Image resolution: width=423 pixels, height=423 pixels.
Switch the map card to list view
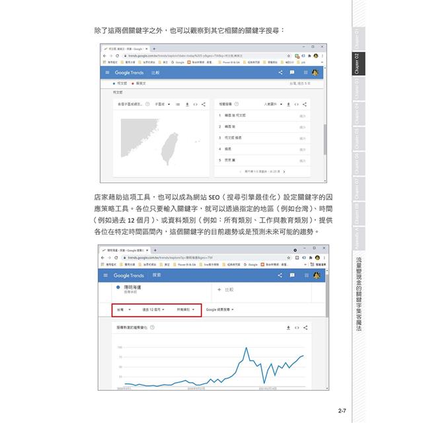(178, 104)
